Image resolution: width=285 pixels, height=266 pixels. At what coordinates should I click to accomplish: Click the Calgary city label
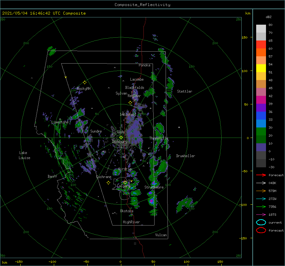123,186
